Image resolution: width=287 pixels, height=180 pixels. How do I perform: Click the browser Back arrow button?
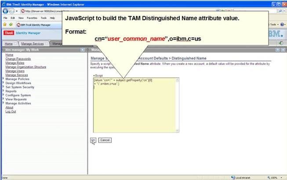tap(5, 11)
